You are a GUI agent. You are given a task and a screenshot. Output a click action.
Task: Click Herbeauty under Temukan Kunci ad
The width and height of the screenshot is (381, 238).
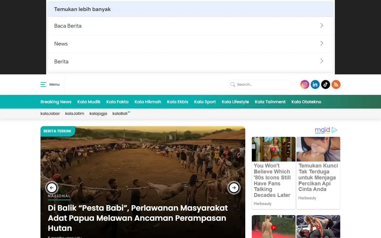pos(307,198)
